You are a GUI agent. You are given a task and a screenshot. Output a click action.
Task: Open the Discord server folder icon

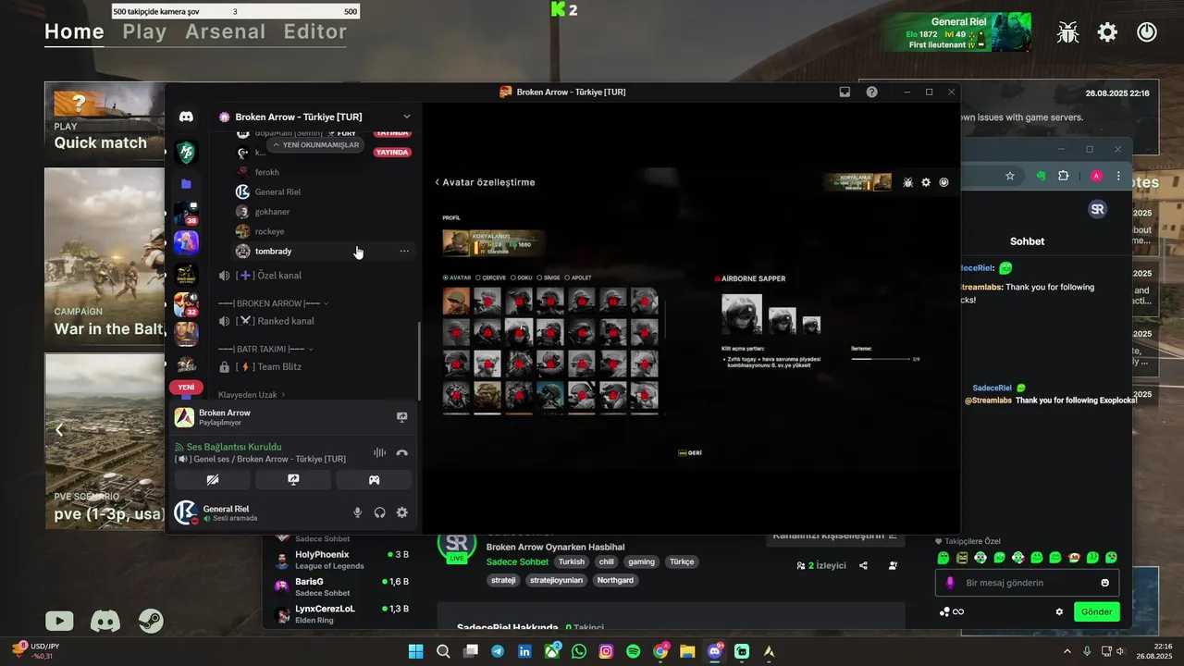click(186, 184)
